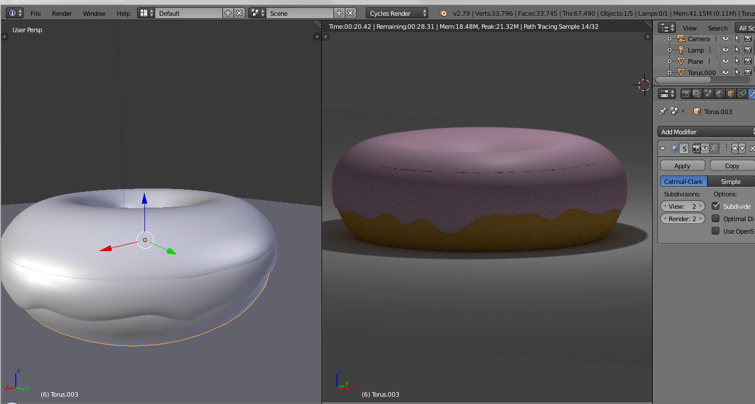755x404 pixels.
Task: Hide the Torus.000 object via eye toggle
Action: click(x=726, y=72)
